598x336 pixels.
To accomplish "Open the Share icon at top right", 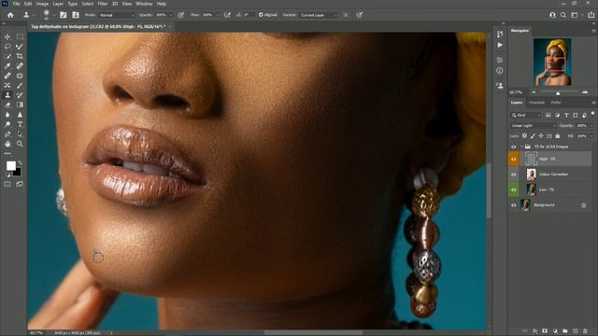I will [x=591, y=15].
